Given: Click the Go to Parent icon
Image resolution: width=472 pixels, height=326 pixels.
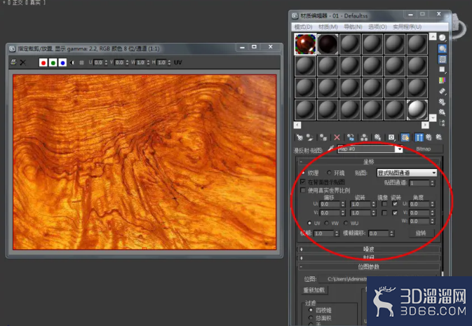Looking at the screenshot, I should coord(429,137).
